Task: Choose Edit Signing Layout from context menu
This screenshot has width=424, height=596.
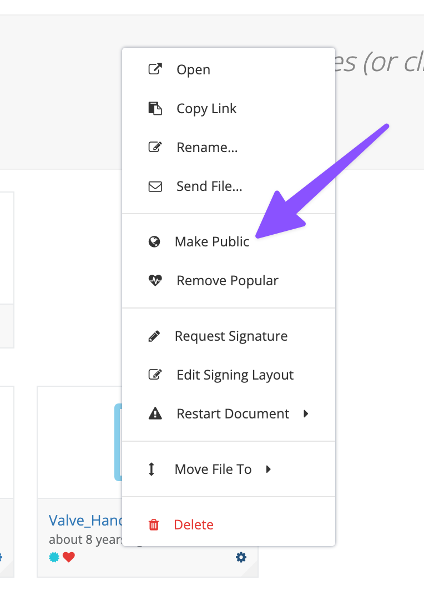Action: [x=235, y=375]
